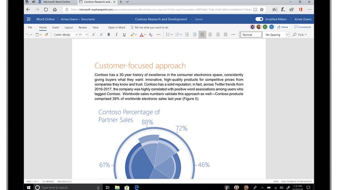The width and height of the screenshot is (338, 190).
Task: Click the Office extension icon in browser
Action: 300,9
